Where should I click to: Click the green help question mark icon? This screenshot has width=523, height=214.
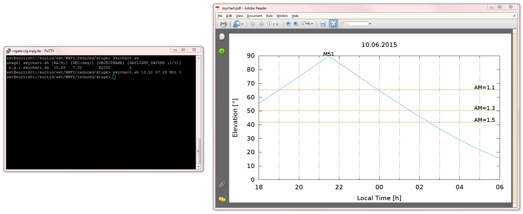pyautogui.click(x=222, y=51)
